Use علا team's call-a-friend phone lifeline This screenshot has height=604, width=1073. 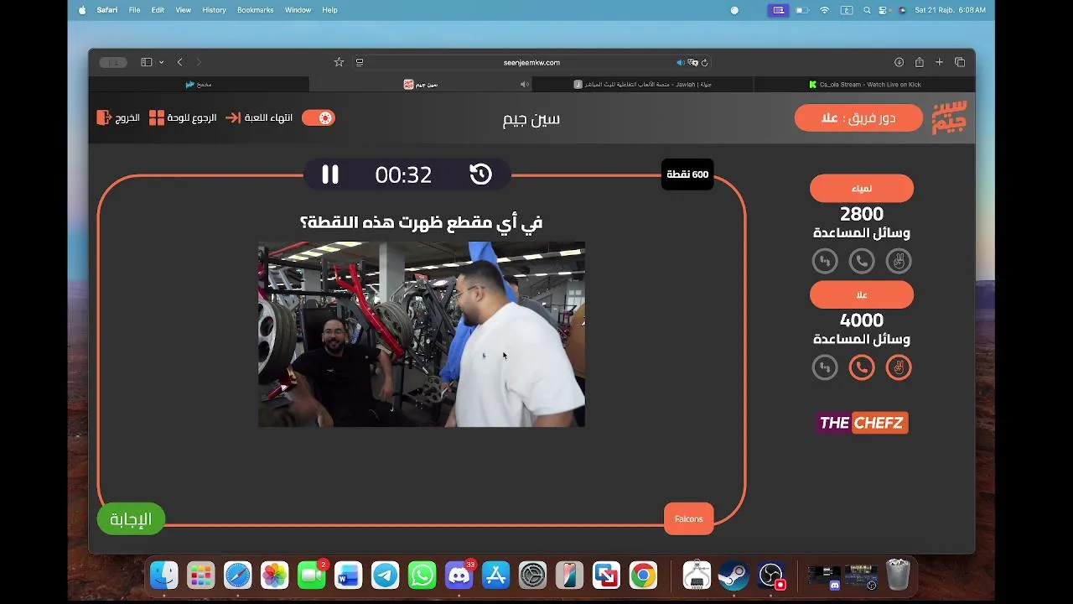(862, 367)
